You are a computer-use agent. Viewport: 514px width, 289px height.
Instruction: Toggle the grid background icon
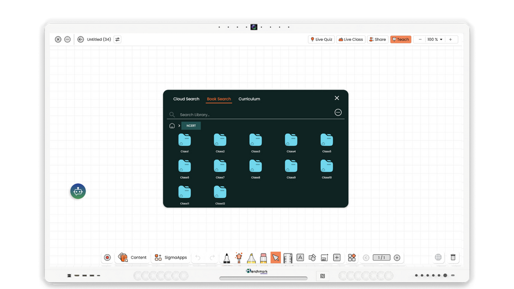pyautogui.click(x=438, y=257)
